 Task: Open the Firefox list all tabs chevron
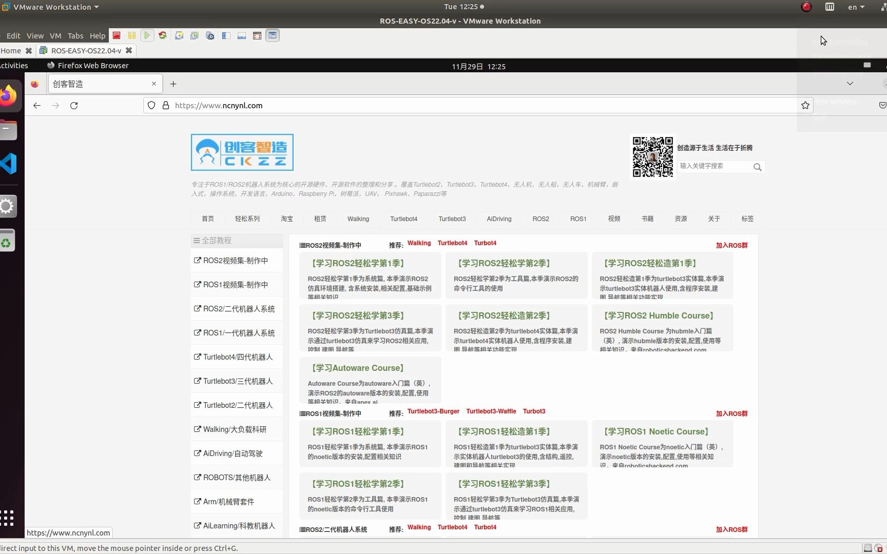point(850,83)
